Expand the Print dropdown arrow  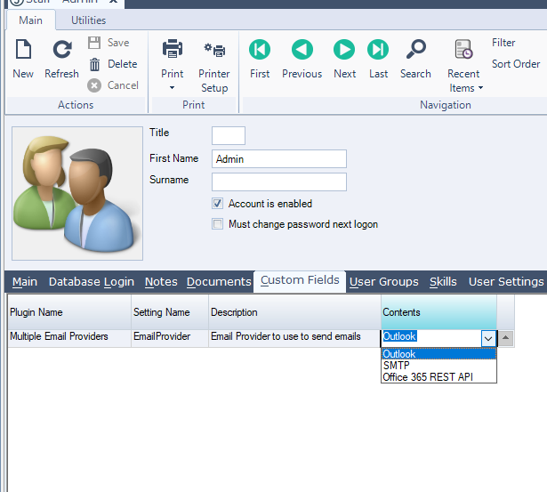(x=172, y=87)
